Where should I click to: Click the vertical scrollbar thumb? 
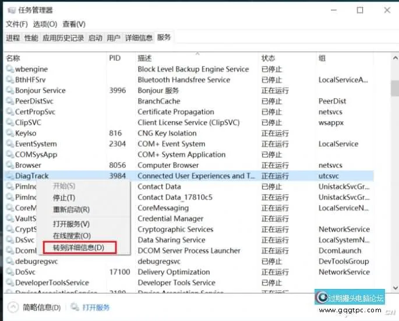pyautogui.click(x=395, y=89)
